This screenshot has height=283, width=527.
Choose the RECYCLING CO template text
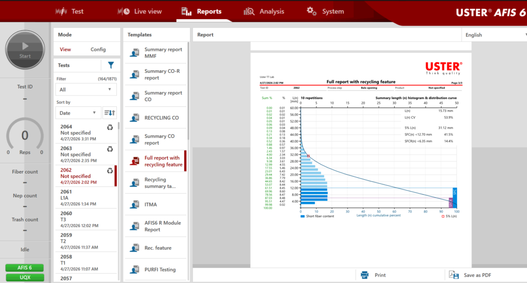click(162, 118)
